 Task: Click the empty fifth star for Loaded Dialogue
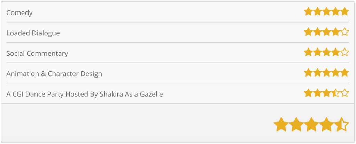point(345,32)
